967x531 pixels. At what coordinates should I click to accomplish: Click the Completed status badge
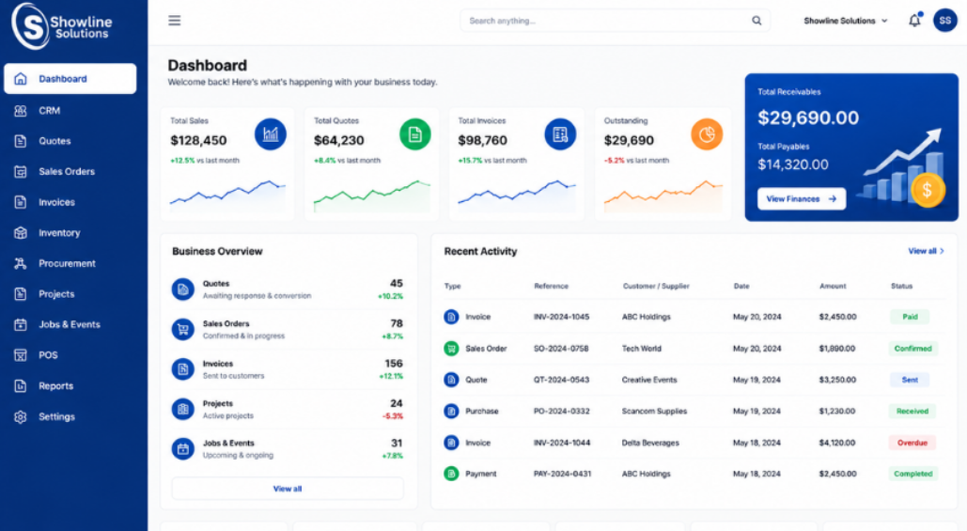[912, 474]
